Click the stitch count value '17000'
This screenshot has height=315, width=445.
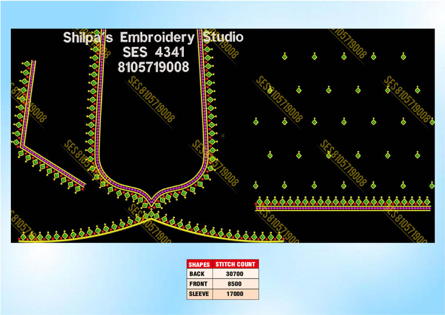235,294
